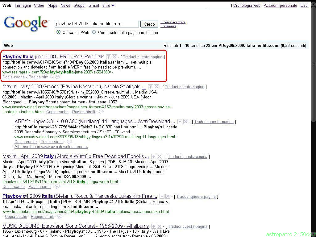316x237 pixels.
Task: Open Pagine simili for the ebookw.net result
Action: click(x=40, y=187)
